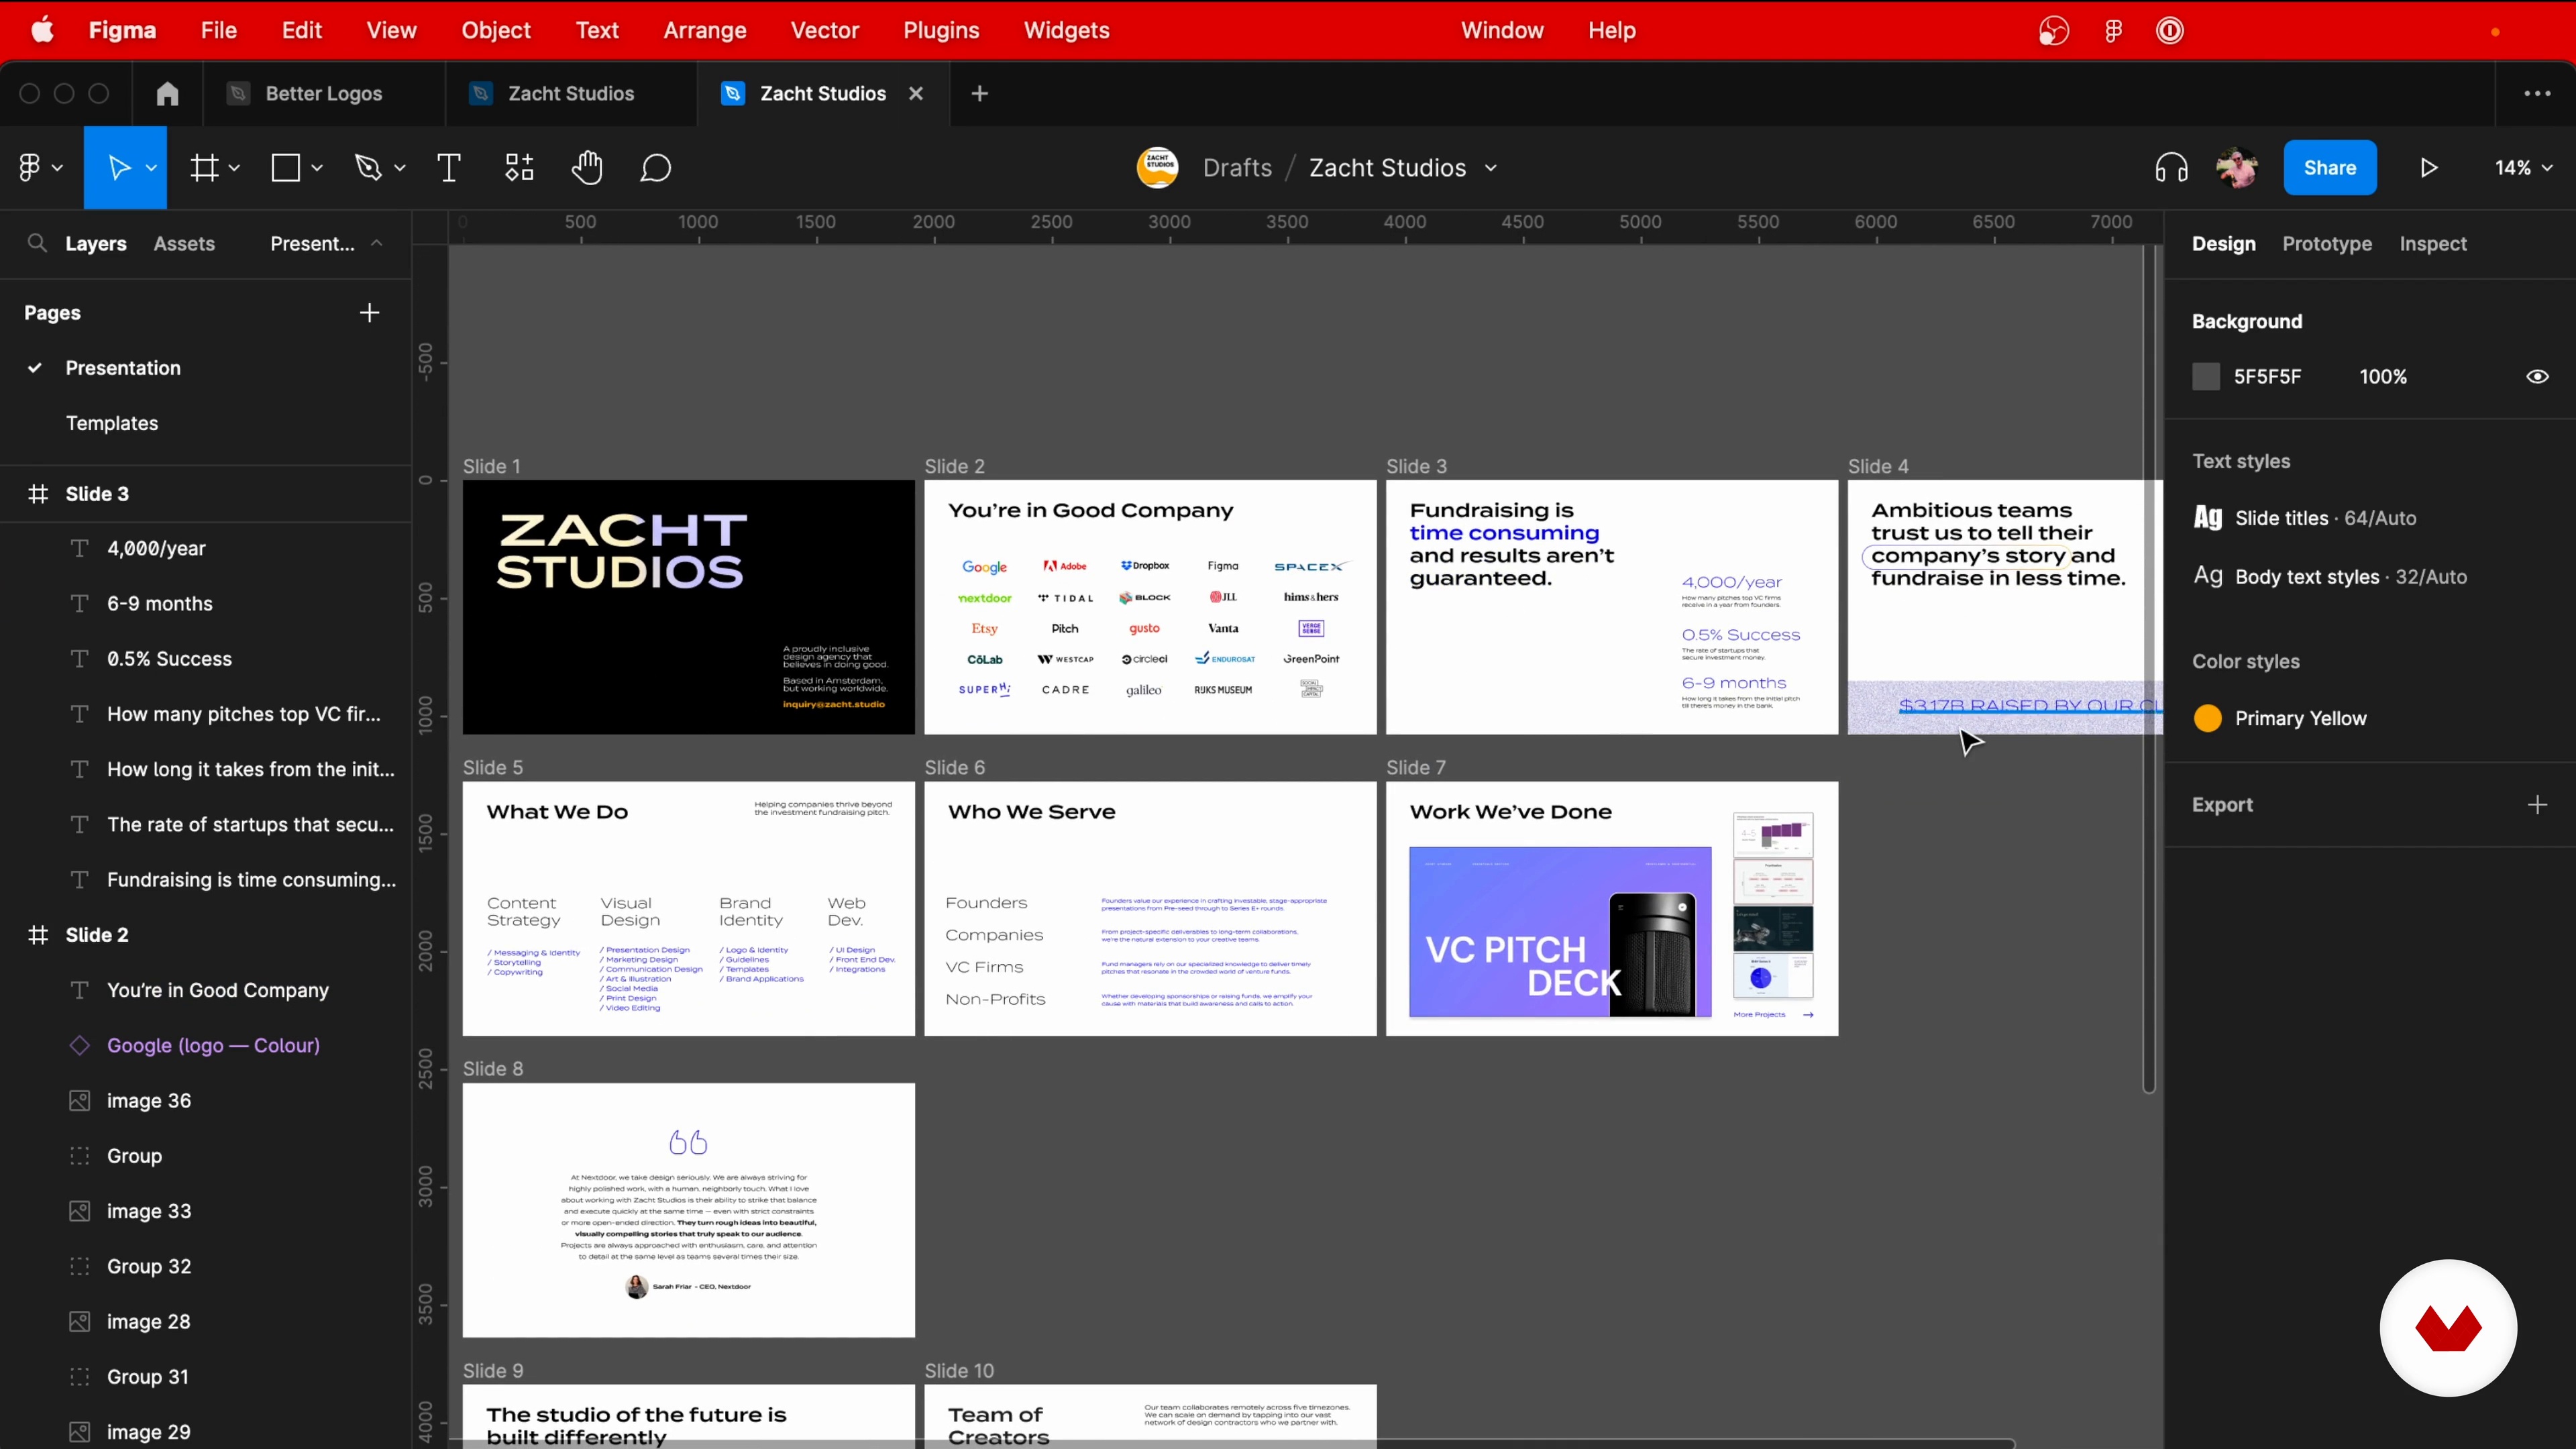Open a new tab with plus
This screenshot has width=2576, height=1449.
pos(979,94)
